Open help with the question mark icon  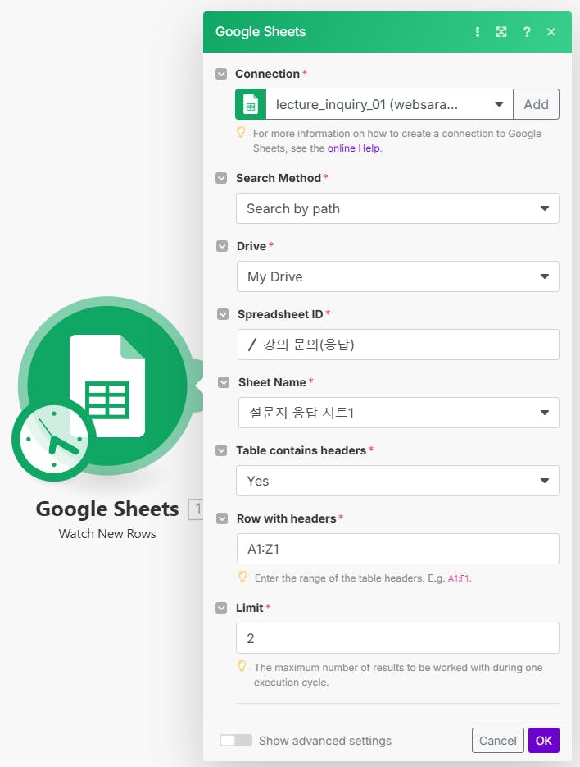pyautogui.click(x=526, y=32)
